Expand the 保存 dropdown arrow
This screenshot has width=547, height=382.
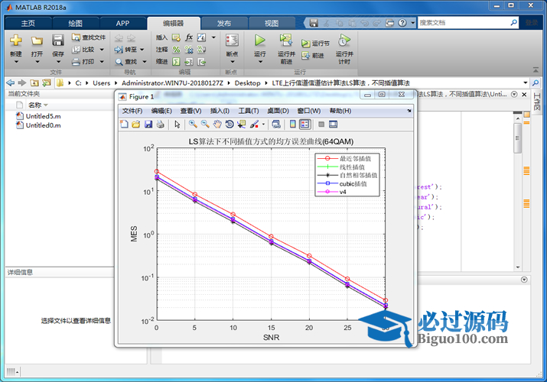(x=58, y=62)
